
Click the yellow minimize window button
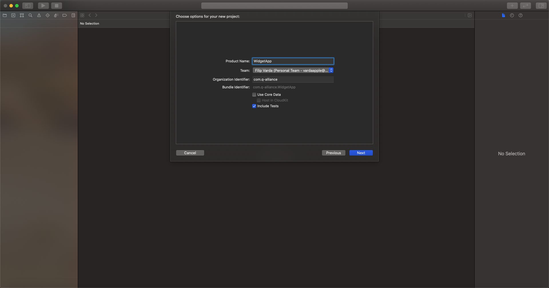11,6
